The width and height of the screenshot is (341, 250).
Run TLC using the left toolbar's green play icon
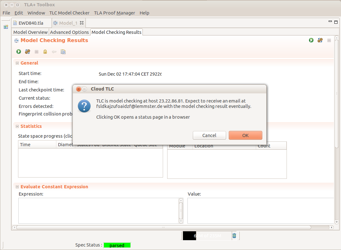[19, 52]
